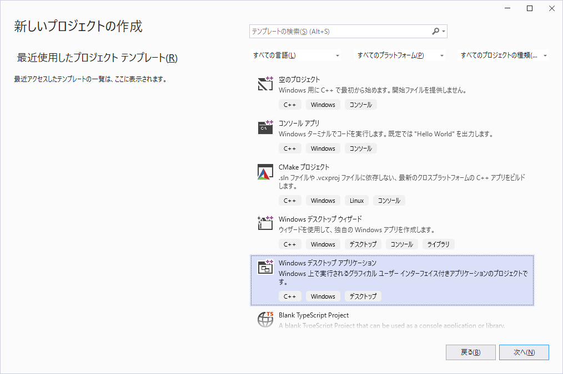The image size is (563, 374).
Task: Minimize the dialog window
Action: click(x=507, y=8)
